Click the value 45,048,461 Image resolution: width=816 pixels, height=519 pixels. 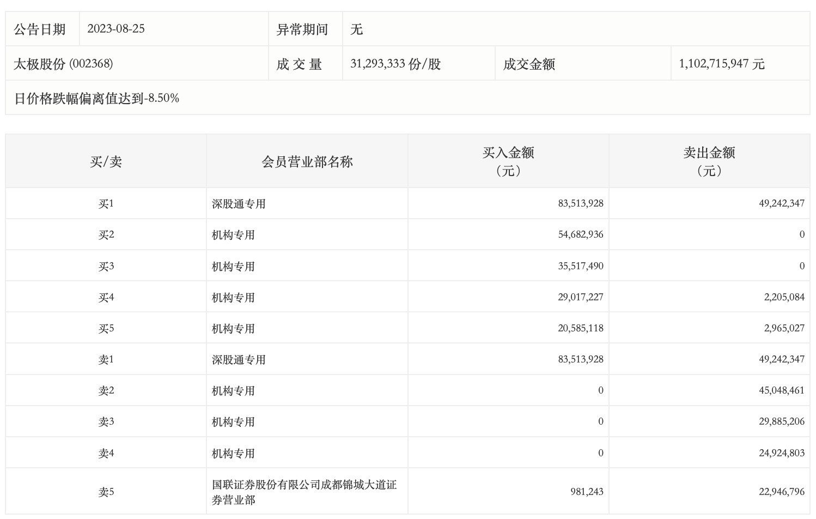(782, 390)
